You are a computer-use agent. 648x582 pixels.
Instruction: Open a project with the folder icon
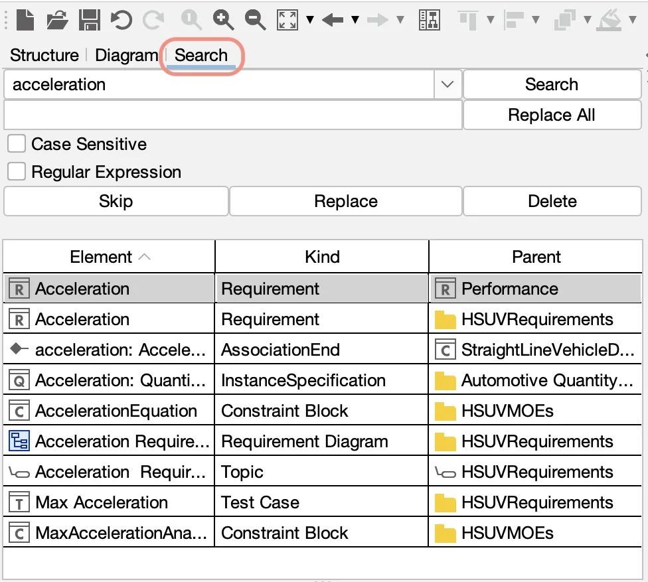pos(57,20)
